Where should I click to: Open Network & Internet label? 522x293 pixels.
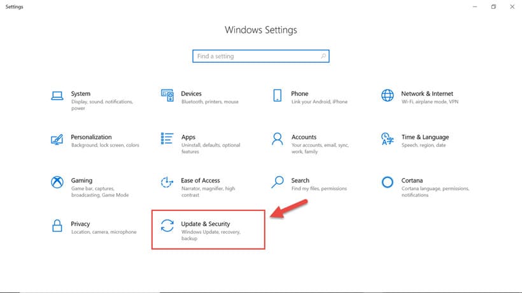tap(427, 93)
